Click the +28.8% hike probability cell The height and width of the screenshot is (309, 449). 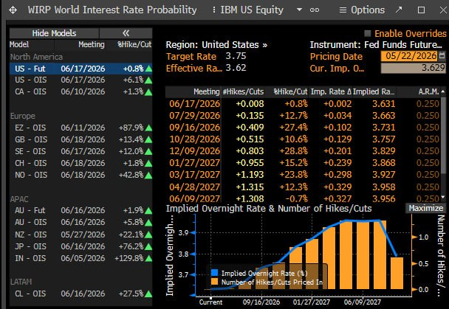[x=293, y=151]
